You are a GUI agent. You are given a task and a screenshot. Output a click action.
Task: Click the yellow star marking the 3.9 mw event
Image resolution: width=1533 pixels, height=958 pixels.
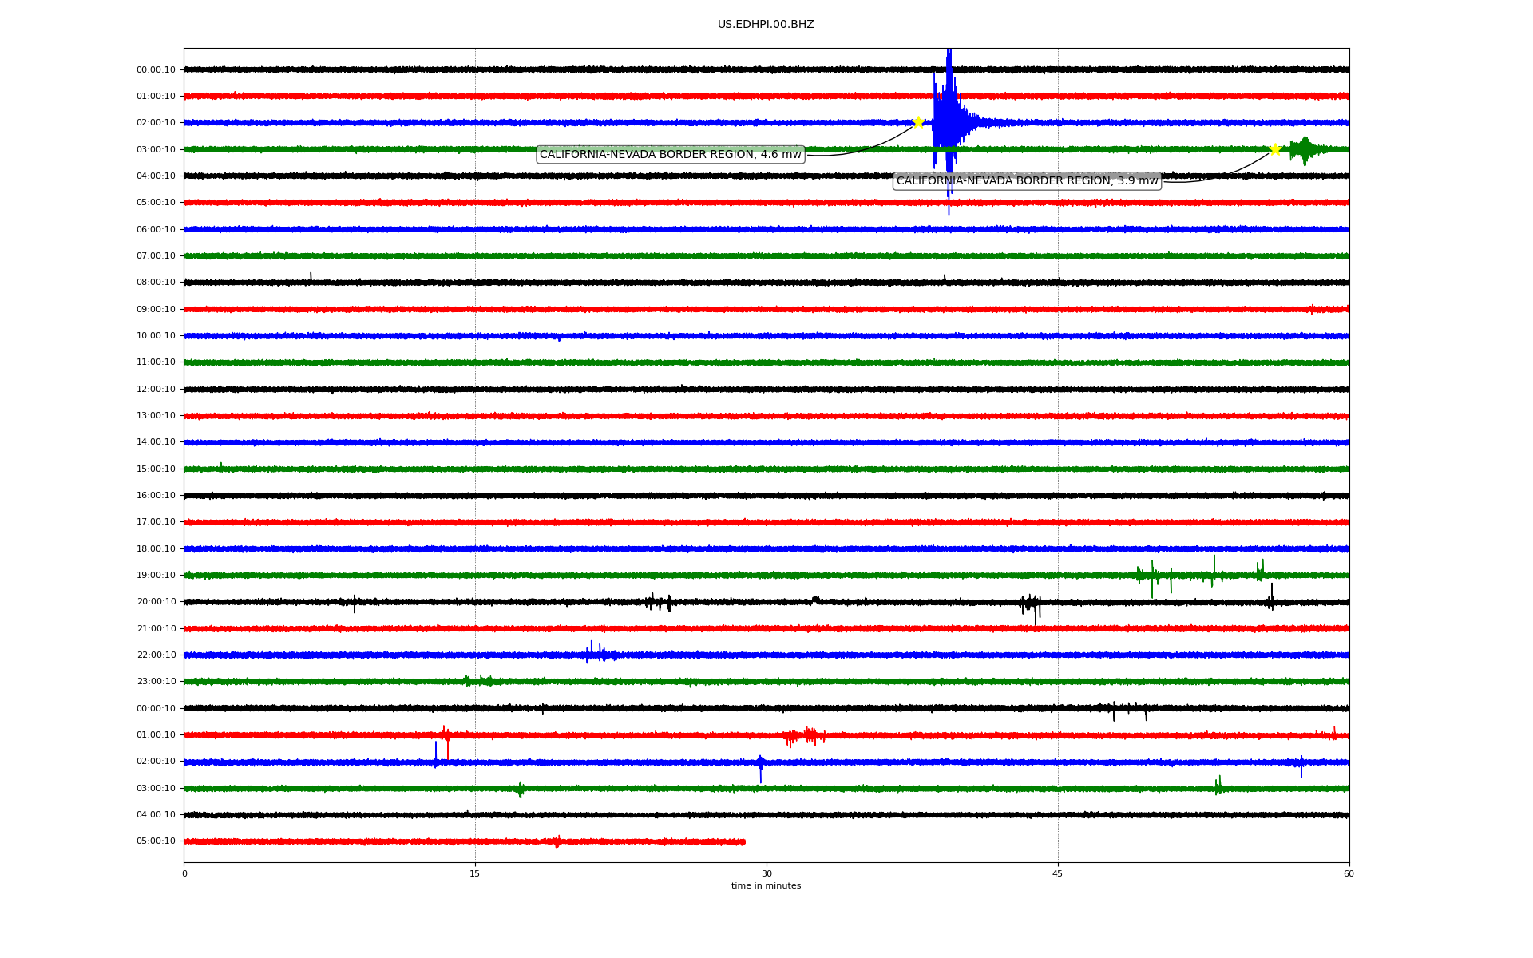click(x=1275, y=149)
